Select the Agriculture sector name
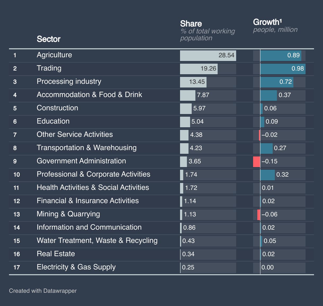This screenshot has width=323, height=306. pyautogui.click(x=54, y=55)
